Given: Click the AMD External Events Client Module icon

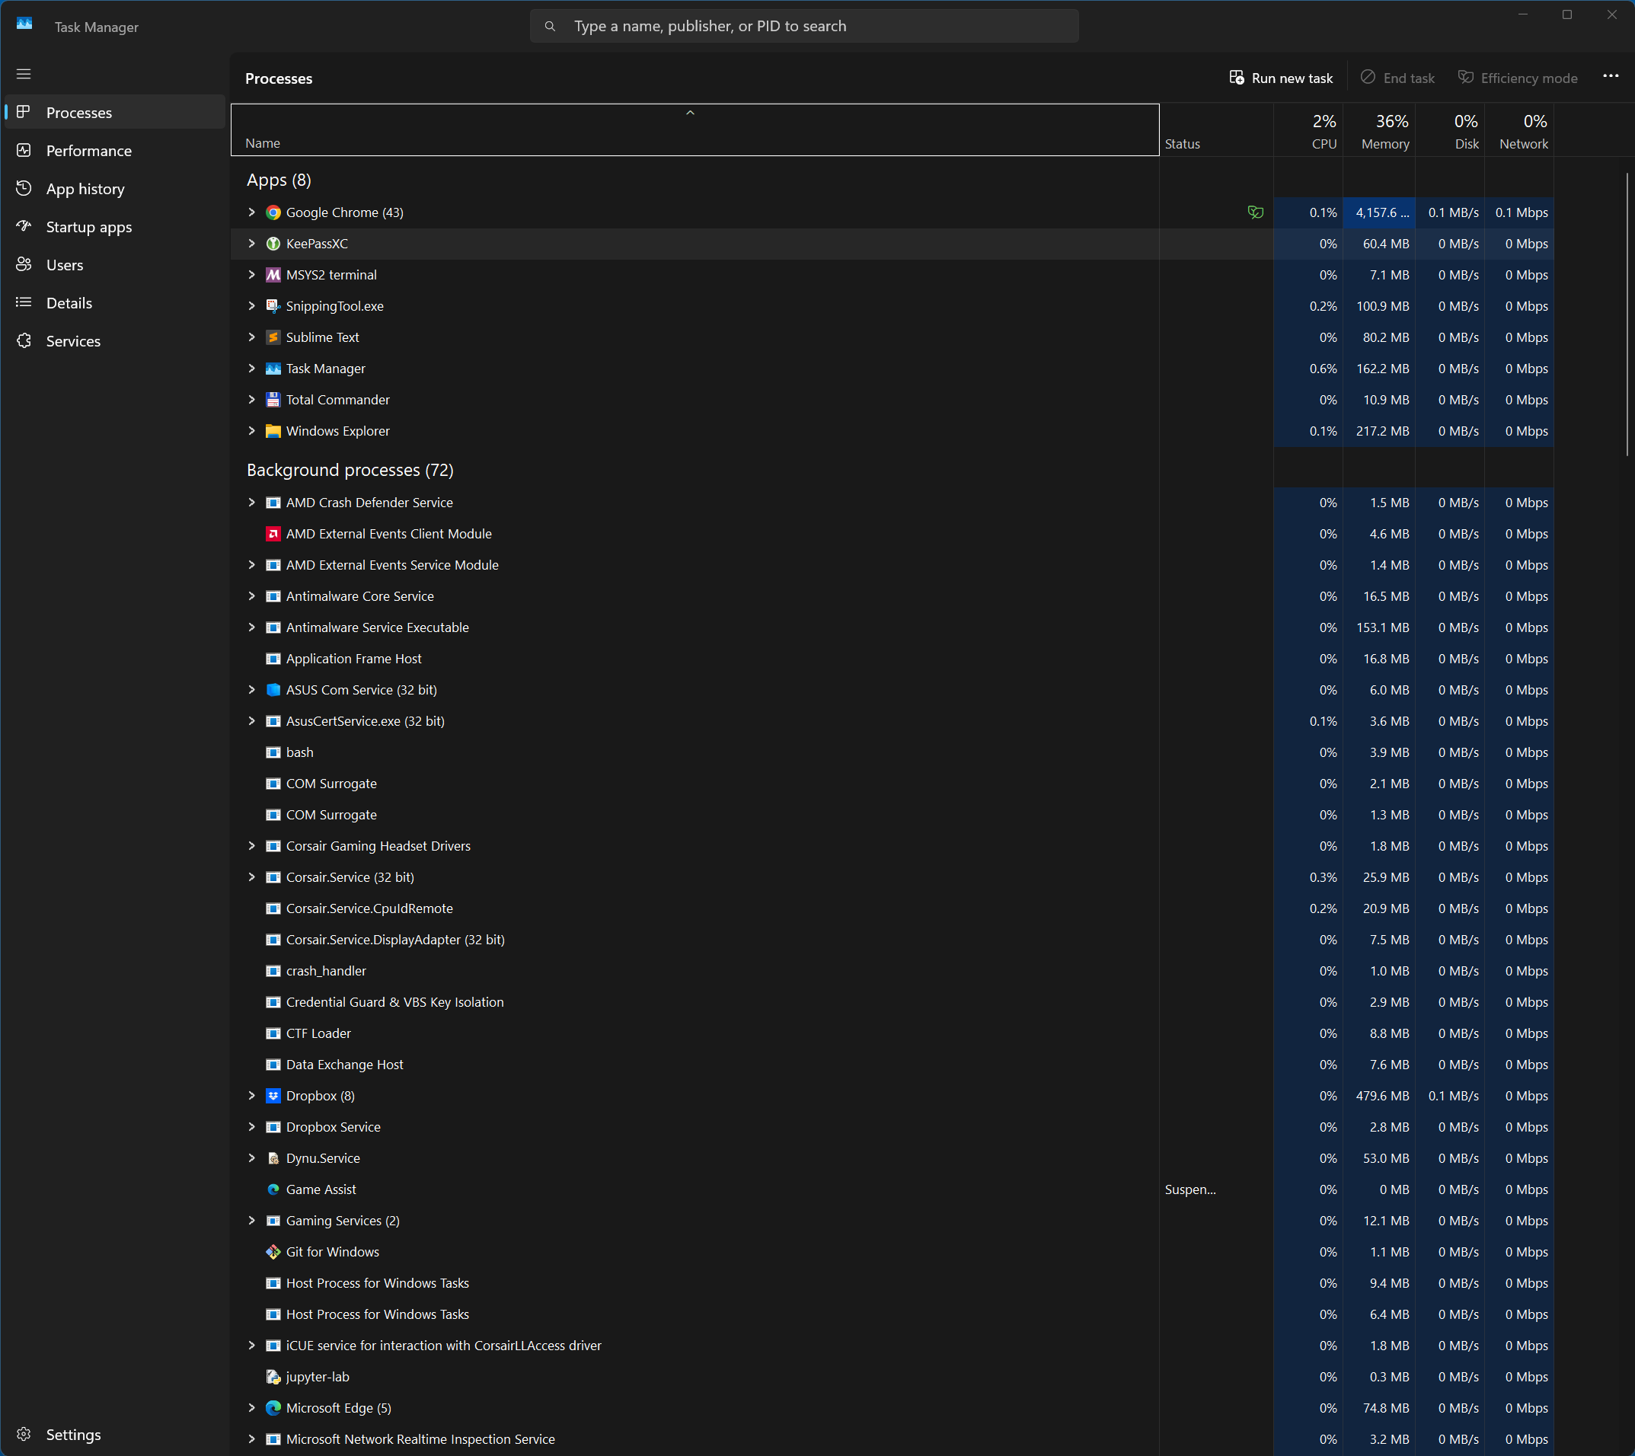Looking at the screenshot, I should coord(273,535).
